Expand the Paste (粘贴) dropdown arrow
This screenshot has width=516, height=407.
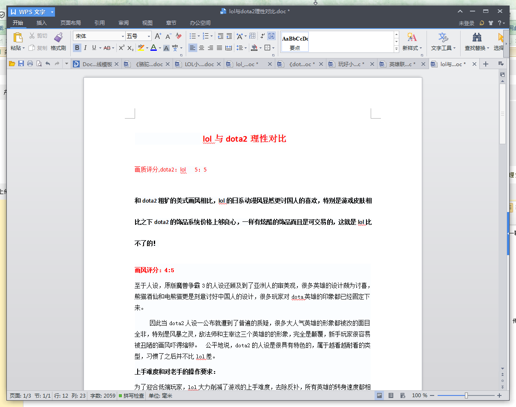point(24,48)
